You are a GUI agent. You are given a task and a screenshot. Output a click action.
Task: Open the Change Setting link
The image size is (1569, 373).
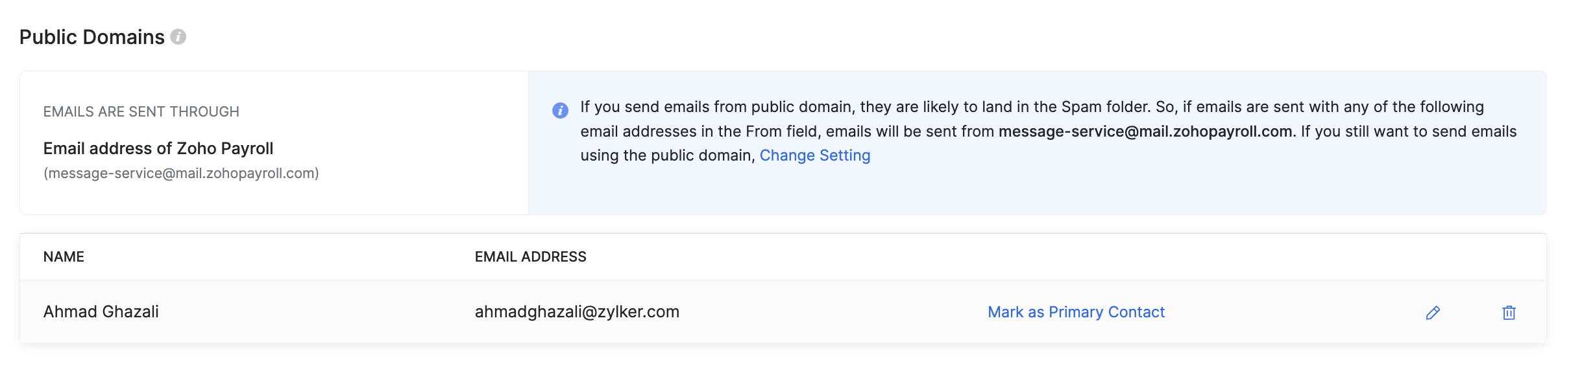(814, 155)
